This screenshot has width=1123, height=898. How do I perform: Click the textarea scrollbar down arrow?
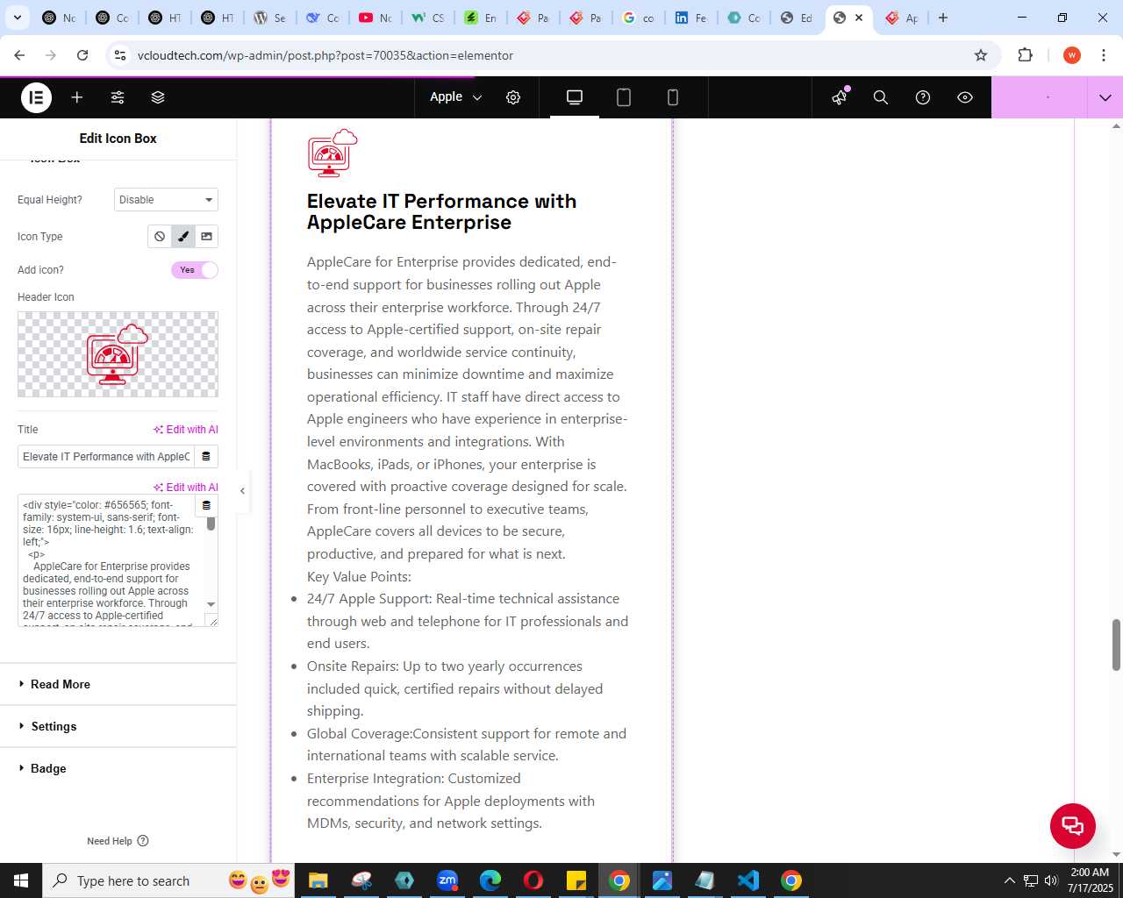(x=211, y=604)
